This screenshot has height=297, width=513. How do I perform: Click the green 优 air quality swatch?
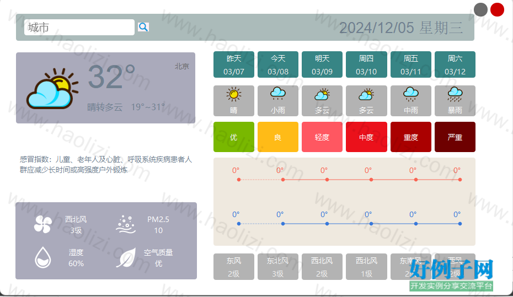[233, 137]
